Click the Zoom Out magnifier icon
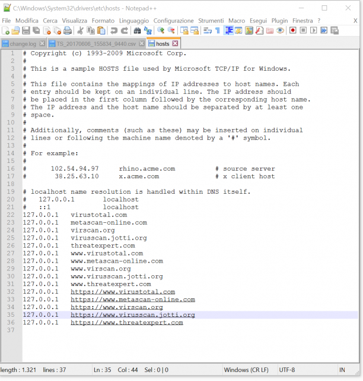This screenshot has width=363, height=381. pyautogui.click(x=171, y=31)
